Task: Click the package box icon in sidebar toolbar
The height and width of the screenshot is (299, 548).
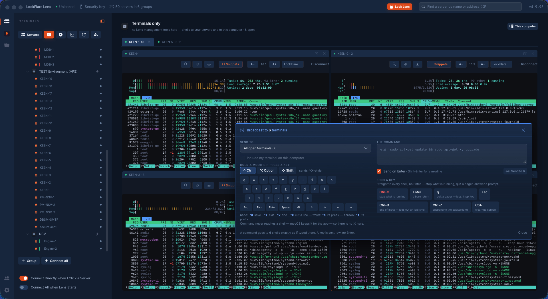Action: click(x=84, y=35)
